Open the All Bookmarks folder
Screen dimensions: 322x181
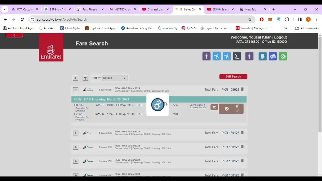click(307, 28)
